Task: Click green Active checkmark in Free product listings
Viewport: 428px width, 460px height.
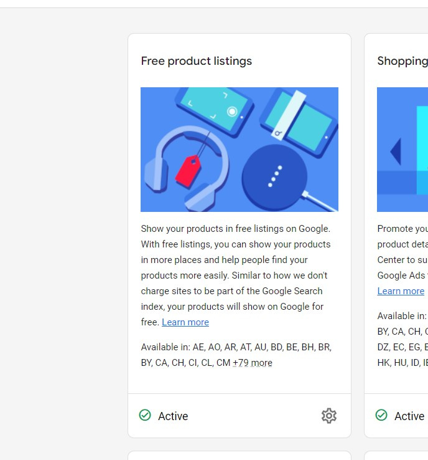Action: [x=145, y=415]
